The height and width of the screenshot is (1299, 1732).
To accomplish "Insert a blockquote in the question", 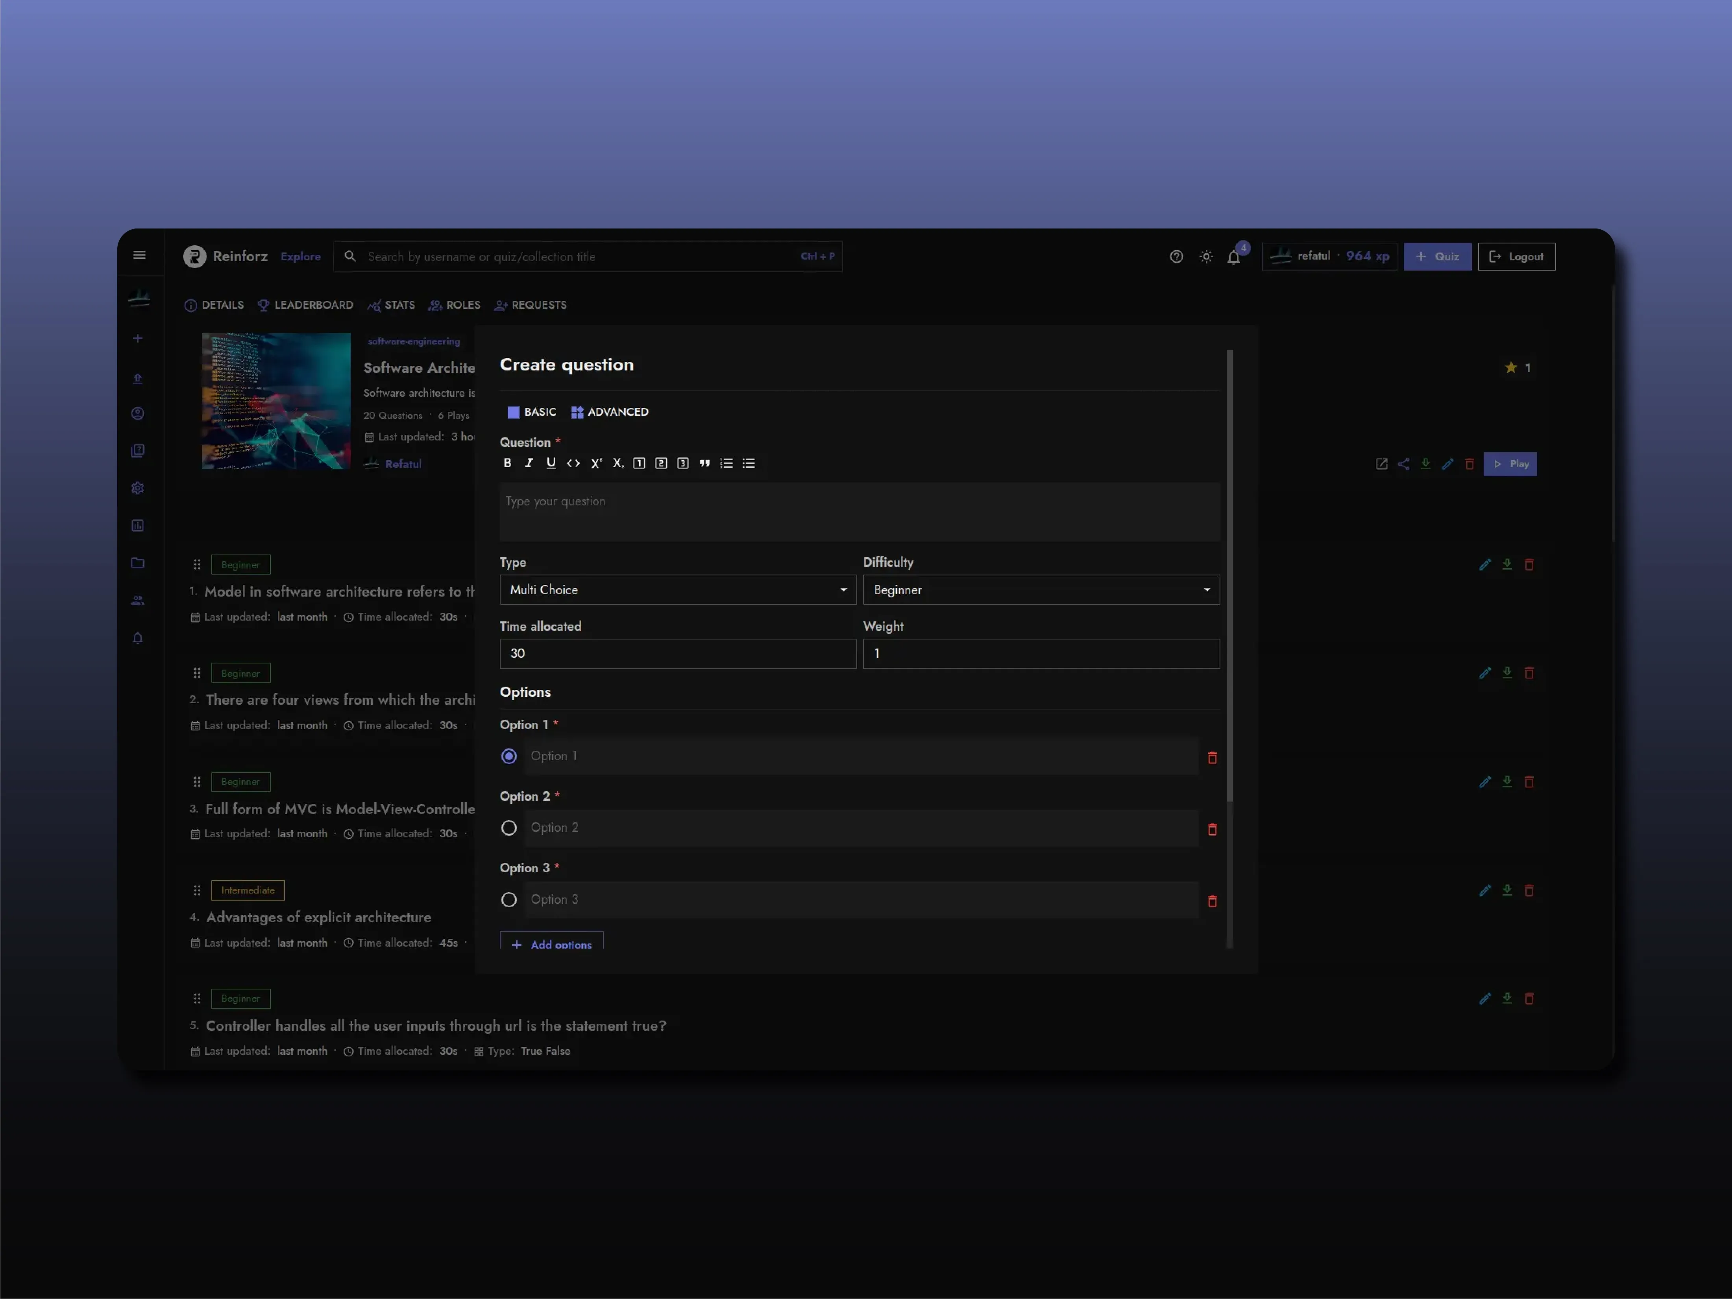I will tap(704, 462).
